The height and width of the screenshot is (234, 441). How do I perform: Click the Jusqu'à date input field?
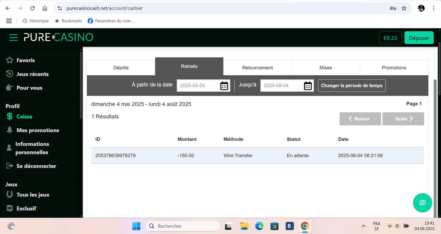click(x=281, y=86)
